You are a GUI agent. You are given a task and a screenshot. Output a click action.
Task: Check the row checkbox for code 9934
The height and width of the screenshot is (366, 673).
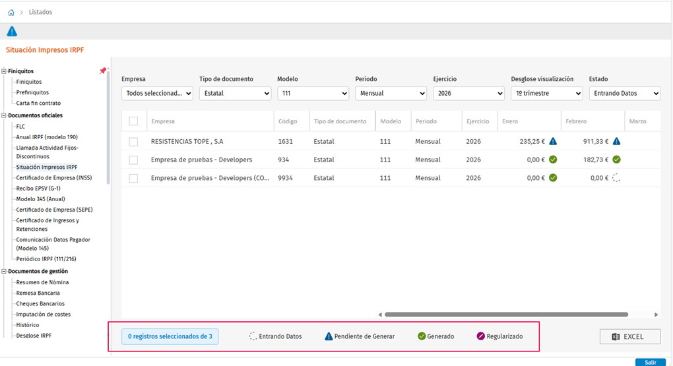point(133,178)
